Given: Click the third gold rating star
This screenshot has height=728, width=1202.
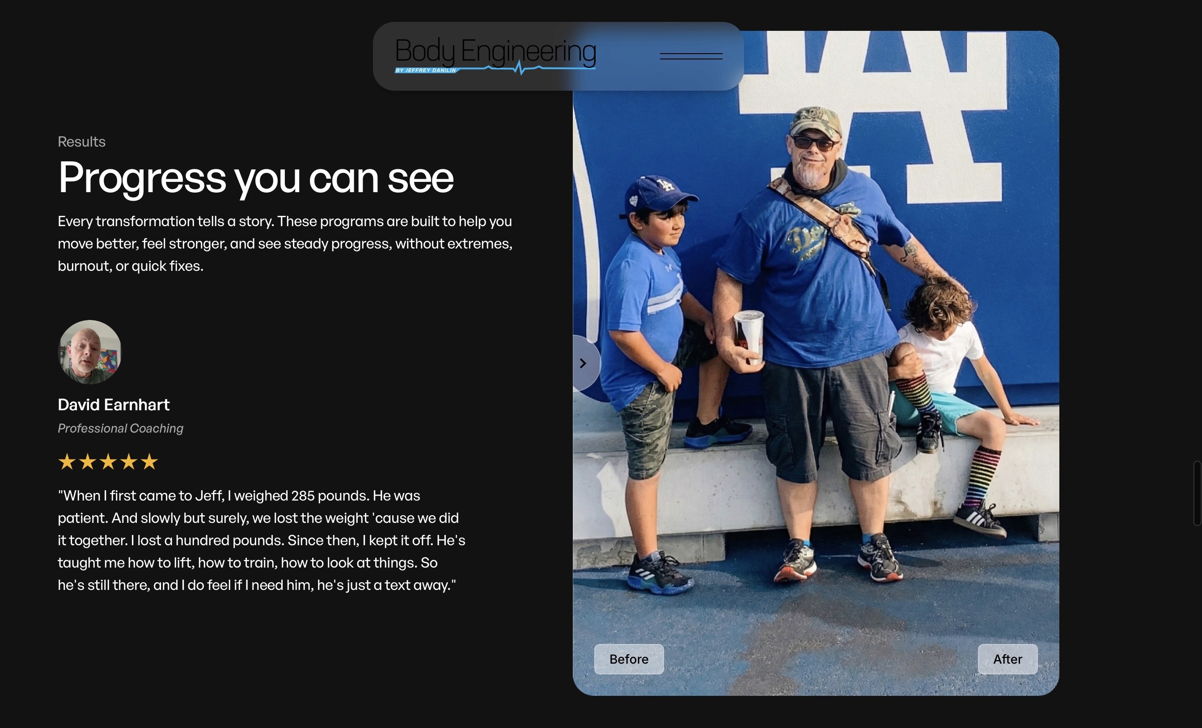Looking at the screenshot, I should (108, 461).
